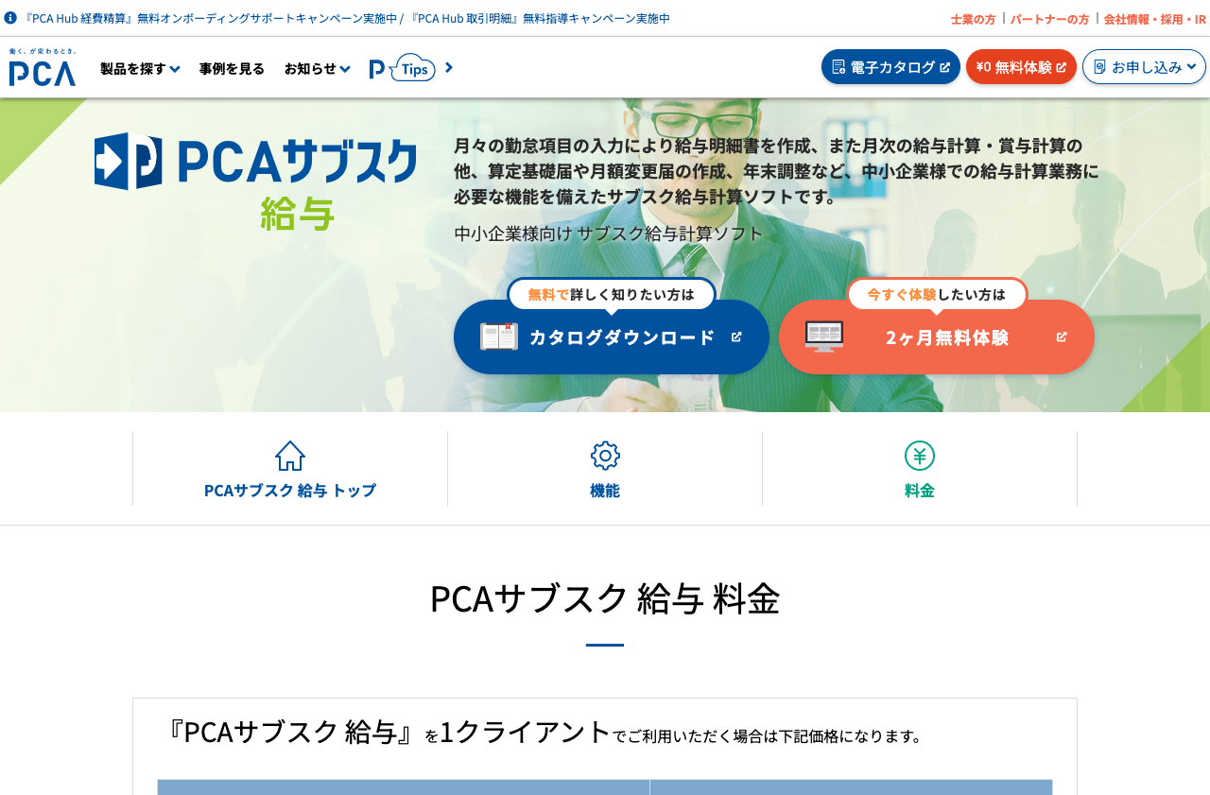Open the P Tips navigation item
This screenshot has width=1210, height=795.
click(x=405, y=67)
